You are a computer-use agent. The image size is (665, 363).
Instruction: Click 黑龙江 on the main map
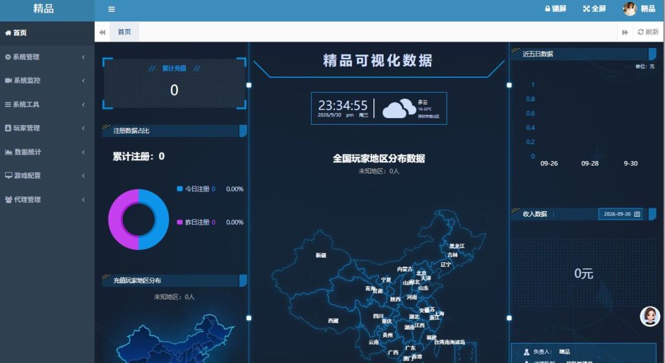point(457,246)
